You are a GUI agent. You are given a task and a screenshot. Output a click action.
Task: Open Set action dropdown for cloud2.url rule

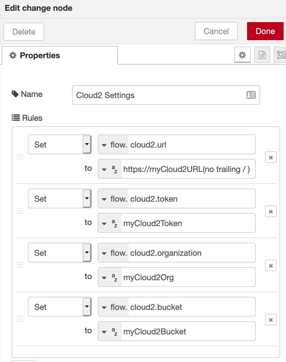tap(60, 145)
